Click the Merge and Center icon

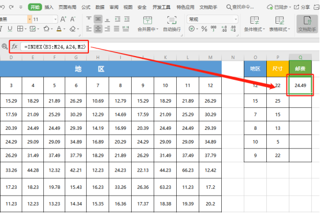147,21
